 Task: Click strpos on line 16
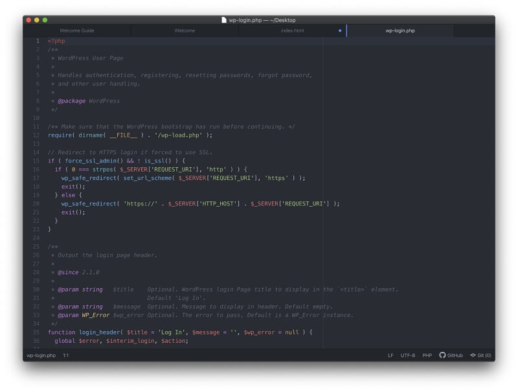tap(103, 170)
